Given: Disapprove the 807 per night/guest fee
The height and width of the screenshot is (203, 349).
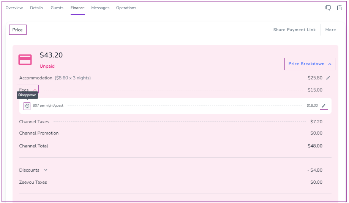Looking at the screenshot, I should point(27,106).
